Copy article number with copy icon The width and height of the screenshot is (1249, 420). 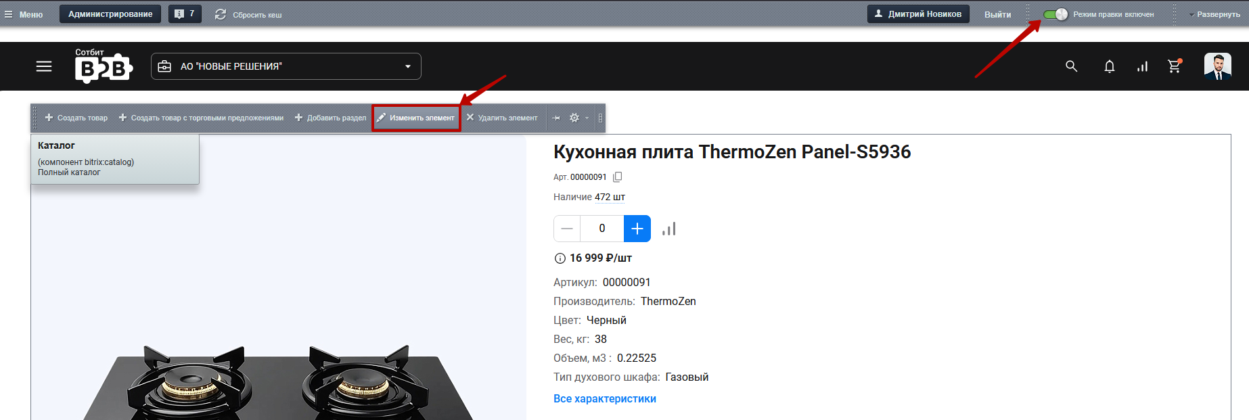click(x=617, y=177)
